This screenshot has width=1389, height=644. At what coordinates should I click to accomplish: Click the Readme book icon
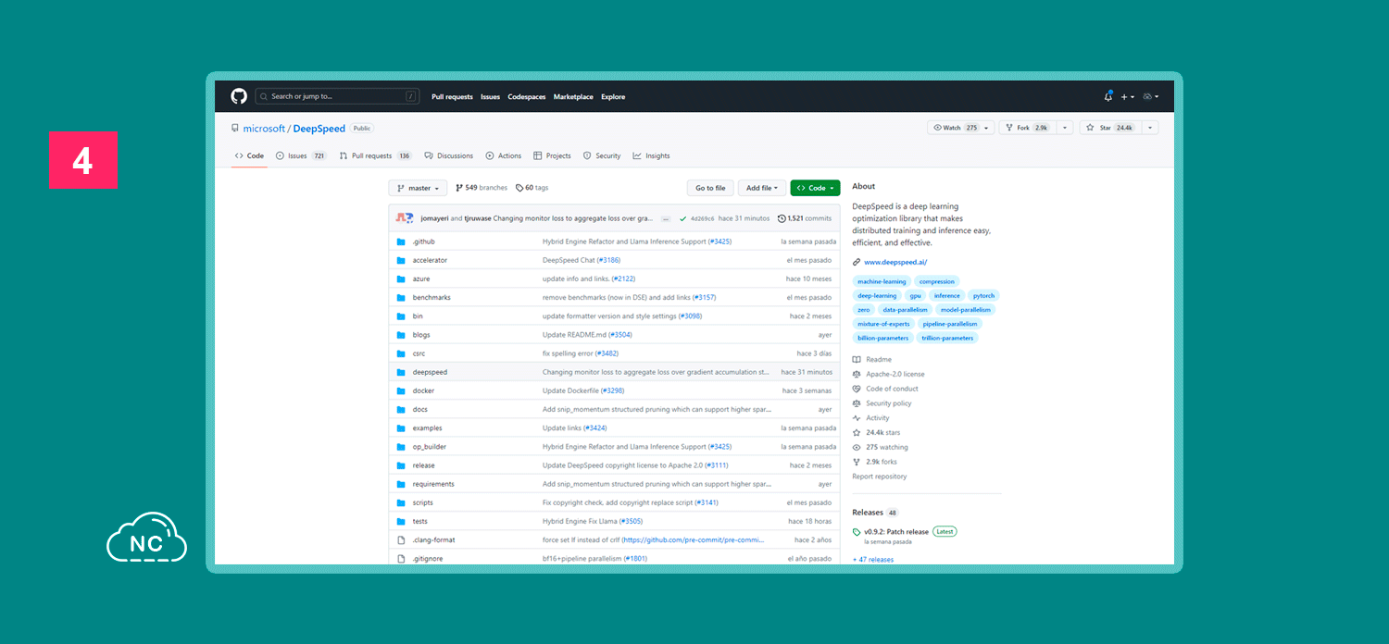(x=857, y=359)
